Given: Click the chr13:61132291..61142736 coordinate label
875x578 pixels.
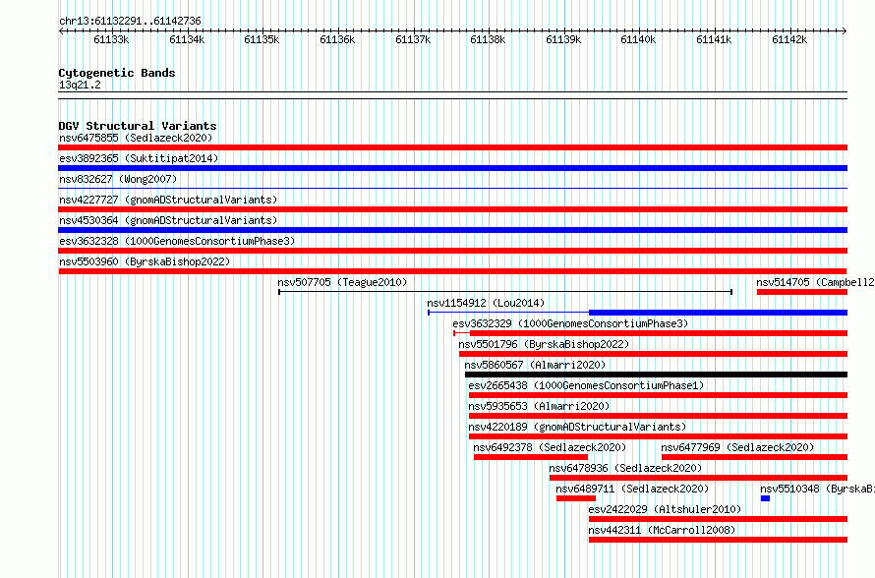Looking at the screenshot, I should pyautogui.click(x=130, y=22).
